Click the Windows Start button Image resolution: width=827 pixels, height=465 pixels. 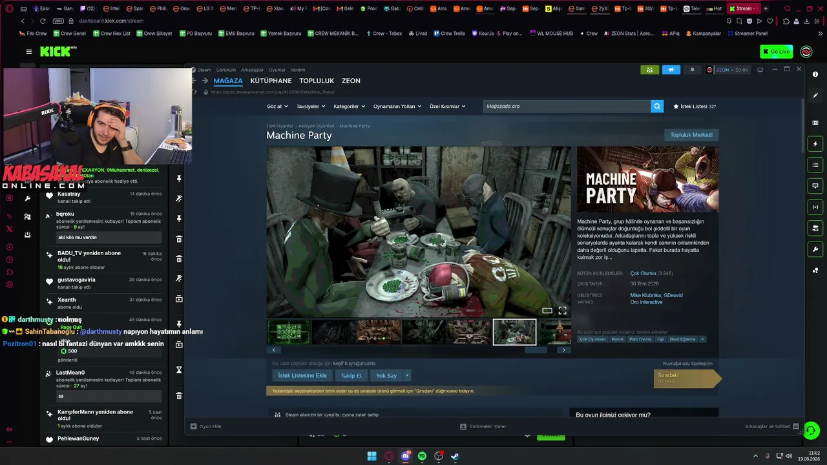[372, 456]
